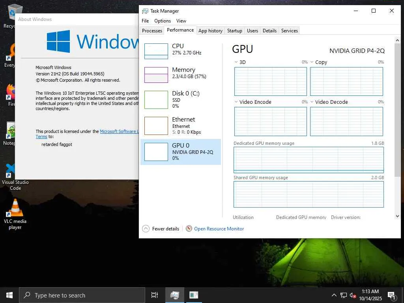The image size is (404, 303).
Task: Select the Performance tab
Action: point(180,30)
